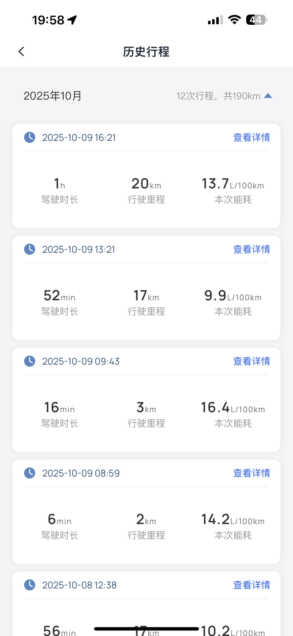Tap the Wi-Fi icon in the status bar
This screenshot has width=293, height=636.
coord(235,19)
